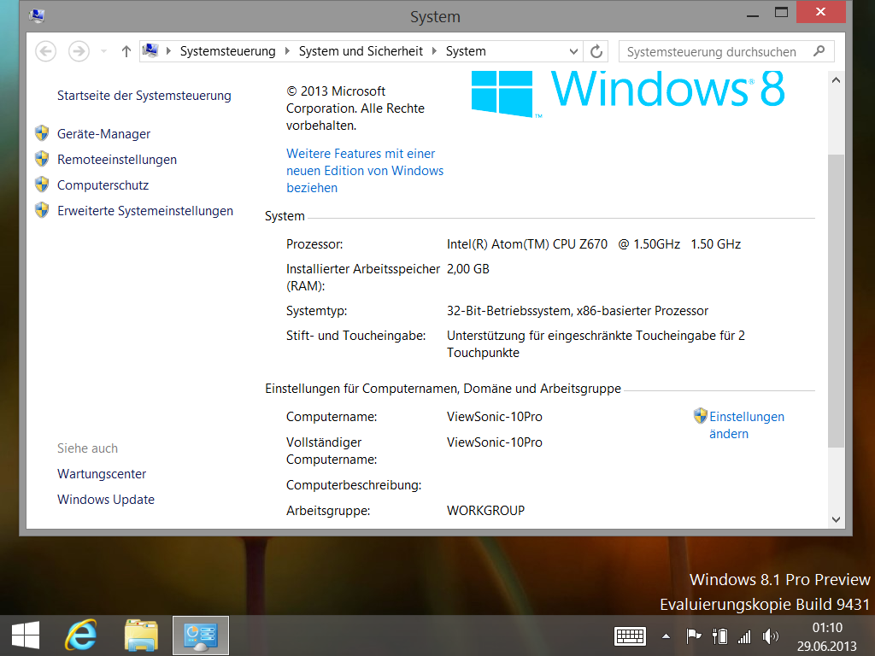Open the volume speaker icon
The width and height of the screenshot is (875, 656).
coord(770,635)
